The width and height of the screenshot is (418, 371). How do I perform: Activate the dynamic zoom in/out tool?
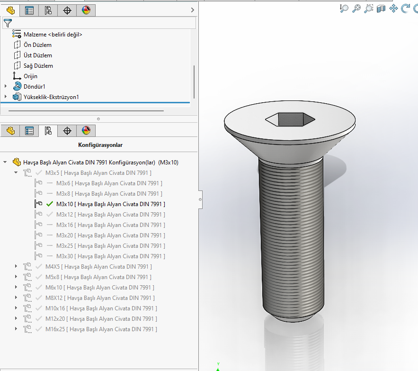pos(344,8)
